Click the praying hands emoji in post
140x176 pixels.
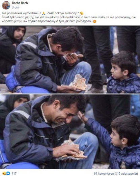click(x=44, y=13)
